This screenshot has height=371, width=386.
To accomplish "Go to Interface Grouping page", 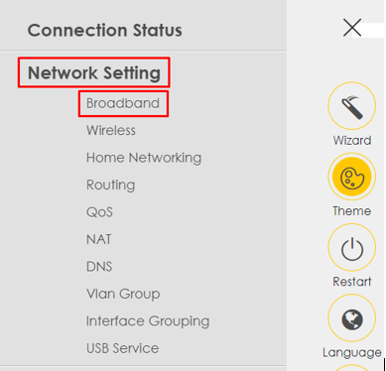I will (x=148, y=321).
